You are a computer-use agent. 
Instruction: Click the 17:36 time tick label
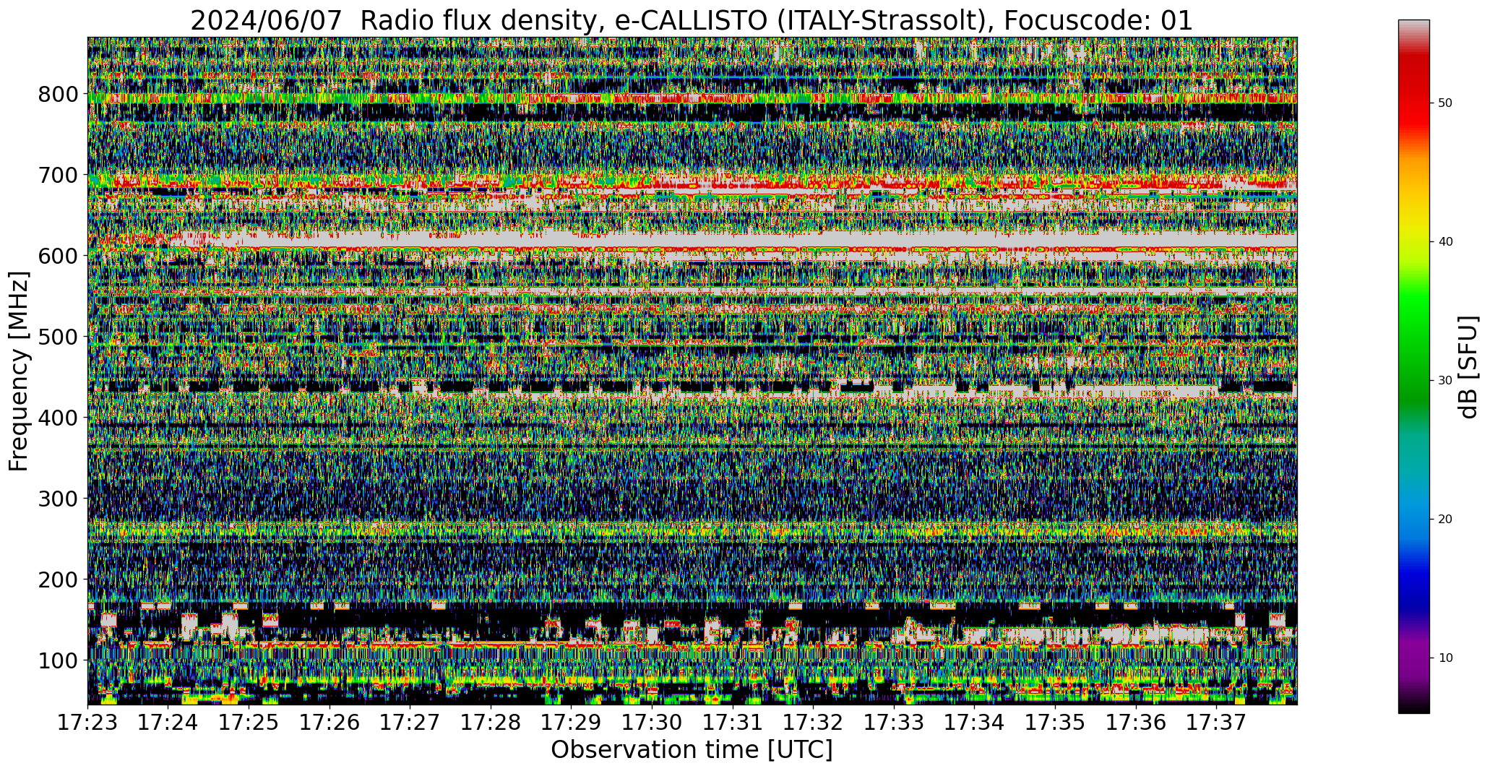click(x=1136, y=723)
